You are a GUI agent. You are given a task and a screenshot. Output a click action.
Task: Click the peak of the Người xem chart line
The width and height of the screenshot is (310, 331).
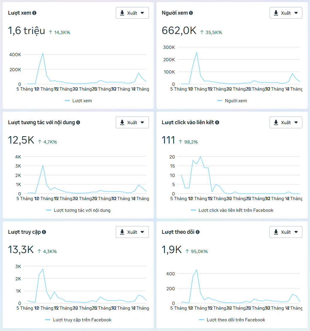click(197, 52)
